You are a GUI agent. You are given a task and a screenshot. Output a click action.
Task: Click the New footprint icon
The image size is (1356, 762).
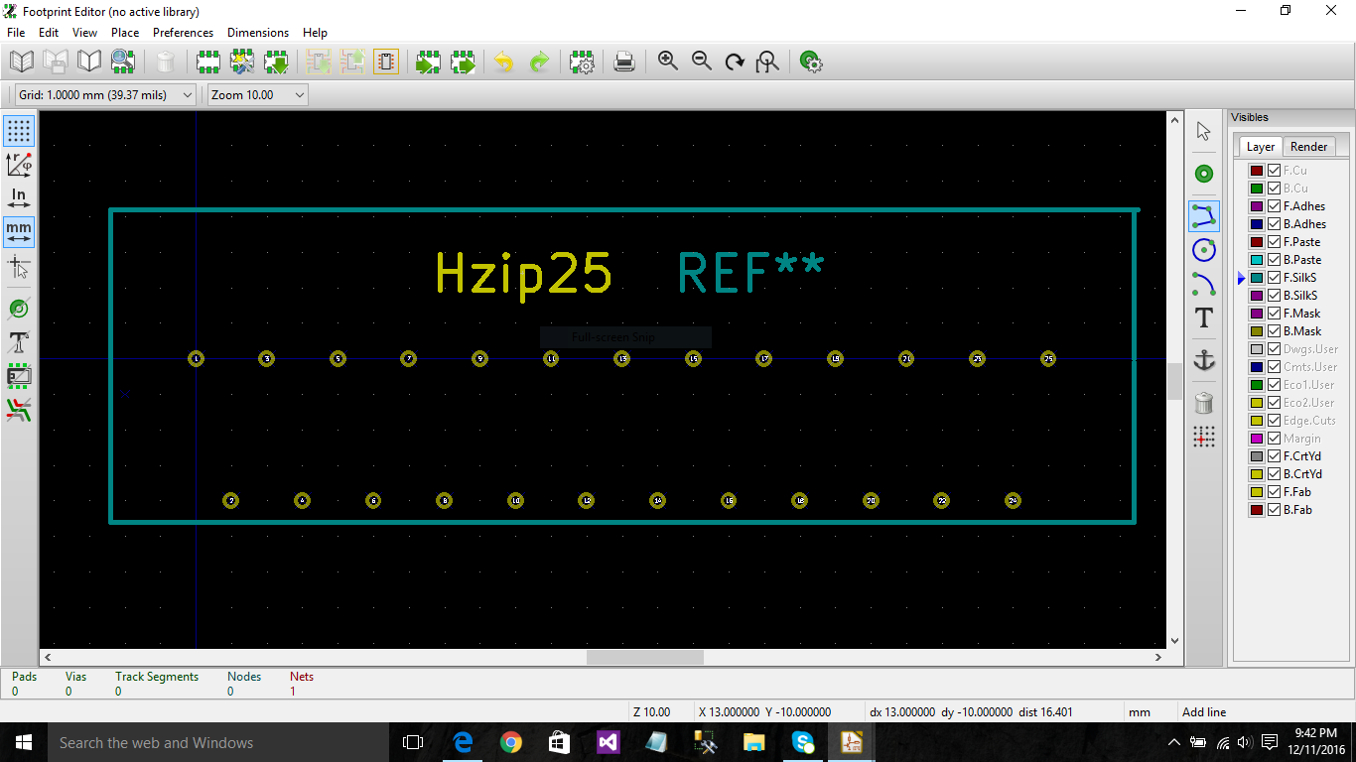point(208,63)
